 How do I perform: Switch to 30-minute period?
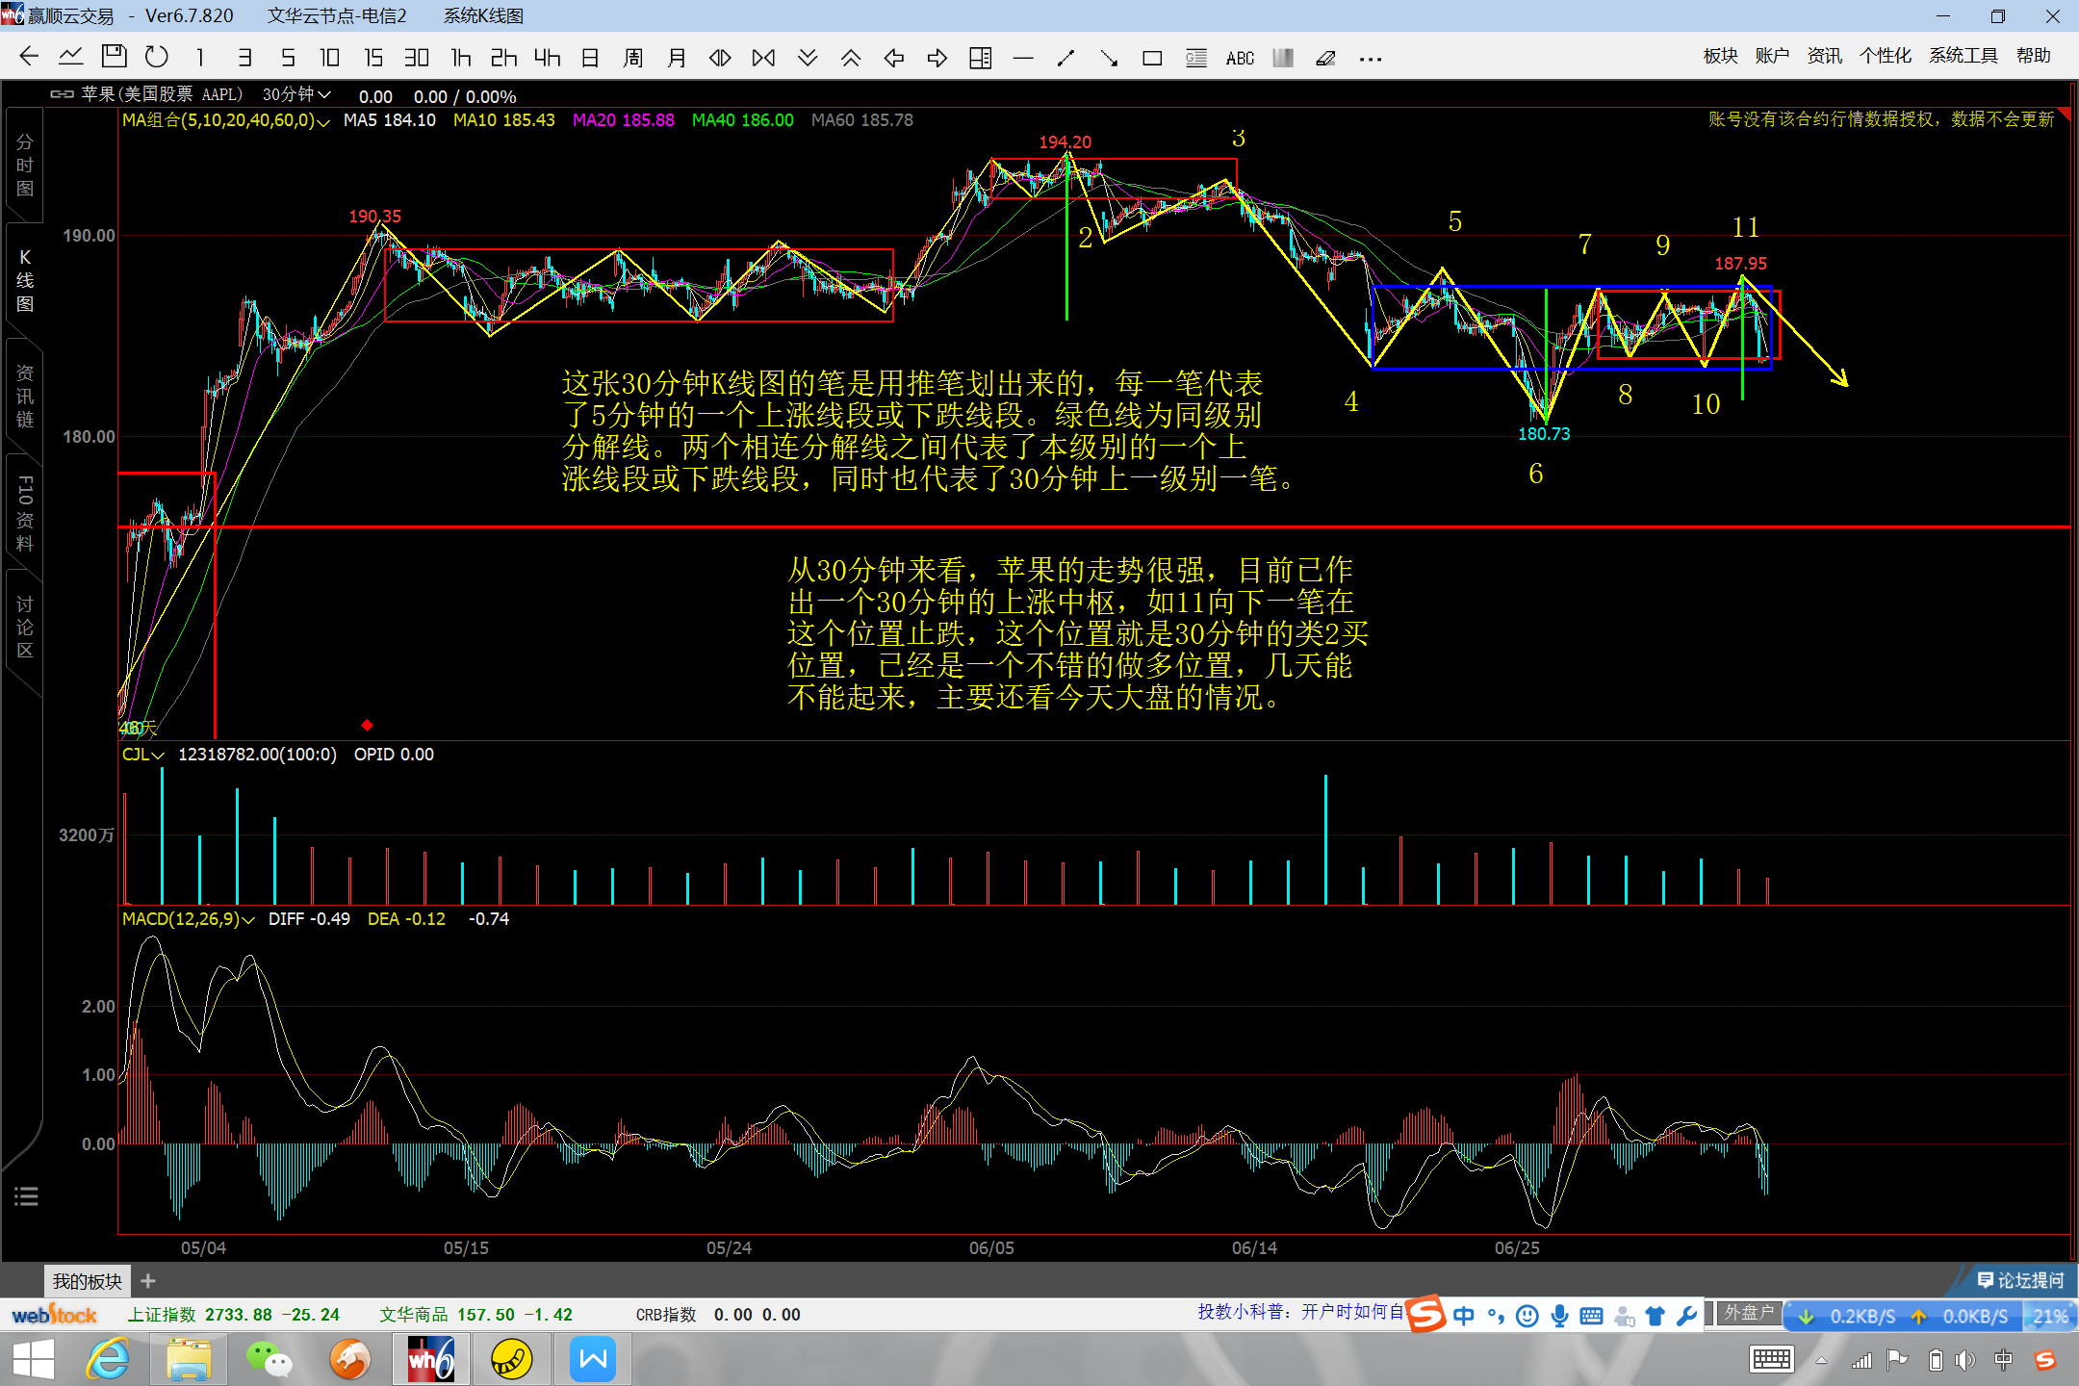[x=416, y=58]
